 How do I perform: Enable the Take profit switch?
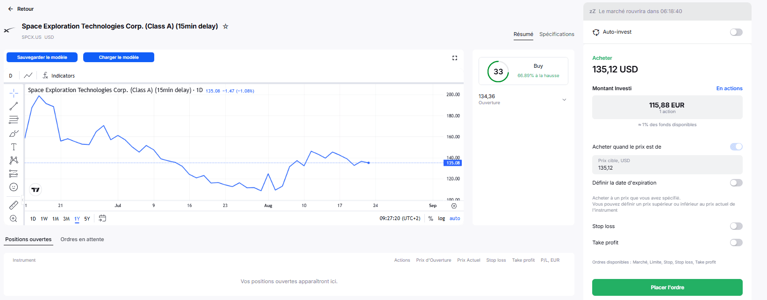pyautogui.click(x=736, y=243)
